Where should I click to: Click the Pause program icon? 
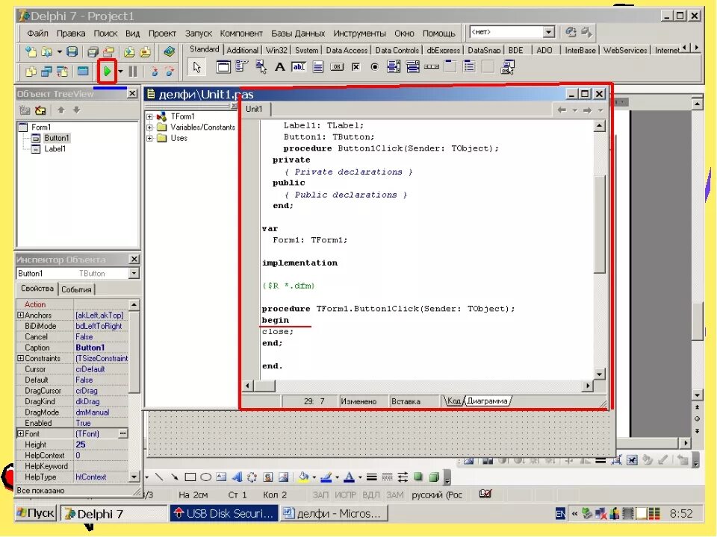tap(133, 72)
